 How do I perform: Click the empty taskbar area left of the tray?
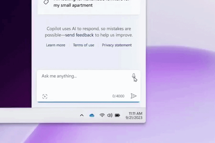tap(38, 115)
